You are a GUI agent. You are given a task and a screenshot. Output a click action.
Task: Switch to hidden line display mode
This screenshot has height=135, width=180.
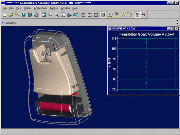90,15
